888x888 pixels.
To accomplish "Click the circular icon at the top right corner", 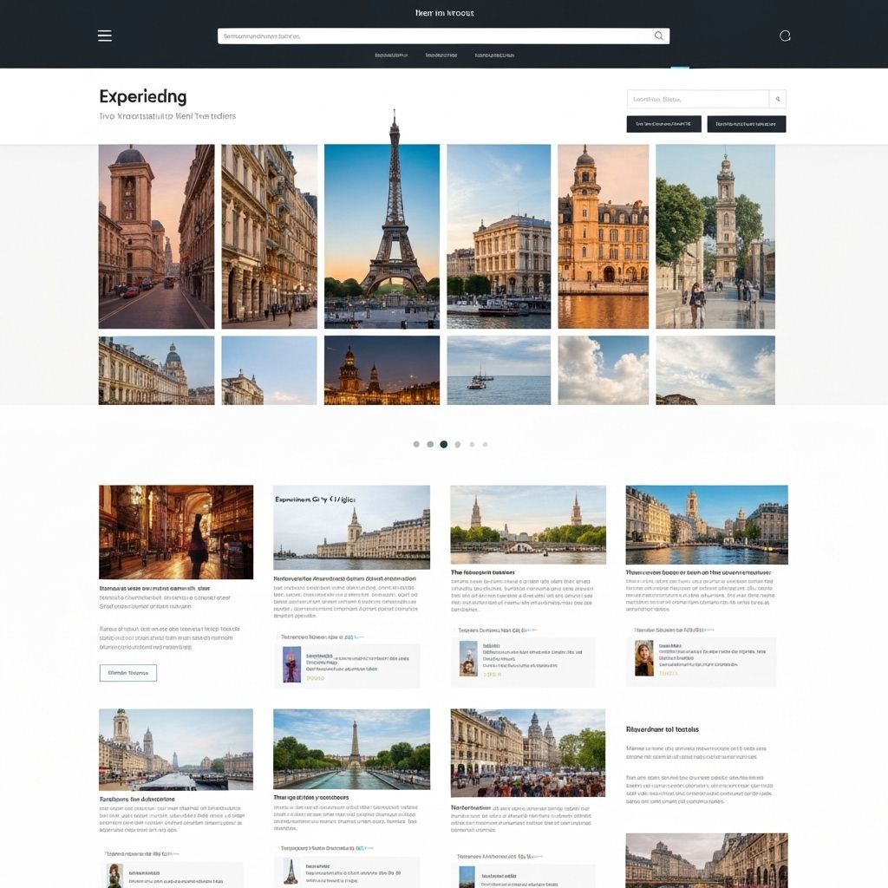I will pos(785,36).
